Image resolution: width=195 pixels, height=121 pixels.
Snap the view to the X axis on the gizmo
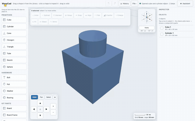[x=150, y=19]
